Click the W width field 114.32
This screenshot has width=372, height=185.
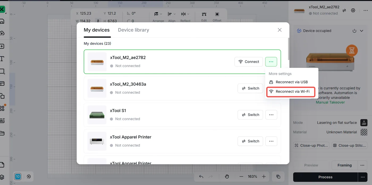(x=85, y=21)
